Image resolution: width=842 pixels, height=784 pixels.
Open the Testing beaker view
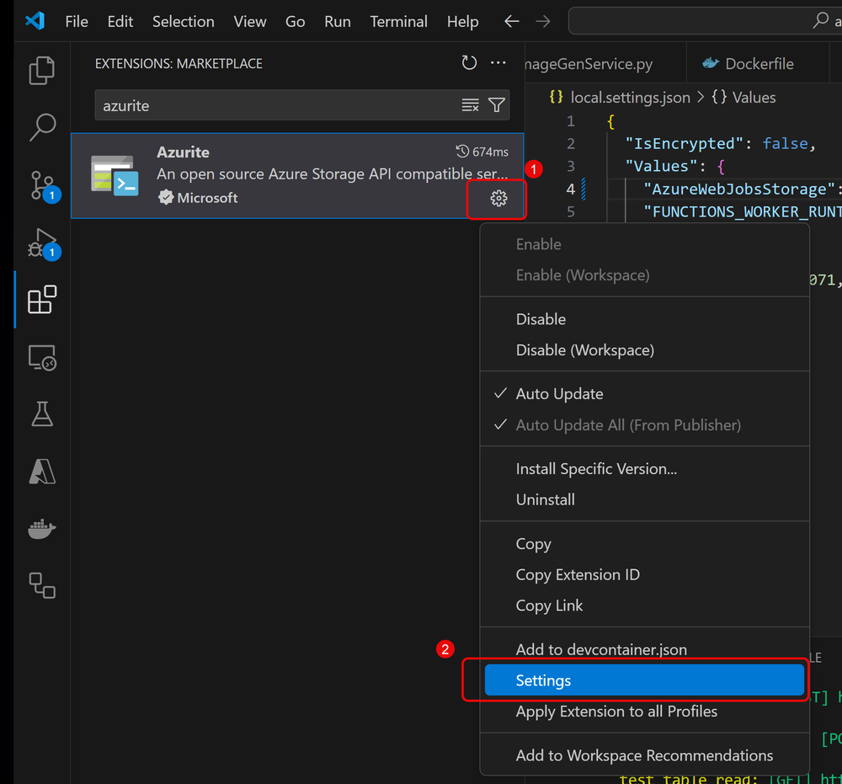tap(41, 413)
